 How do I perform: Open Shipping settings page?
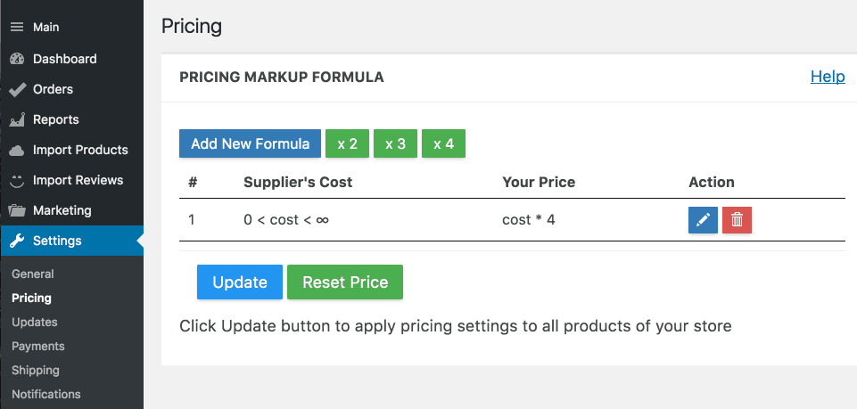(x=36, y=370)
